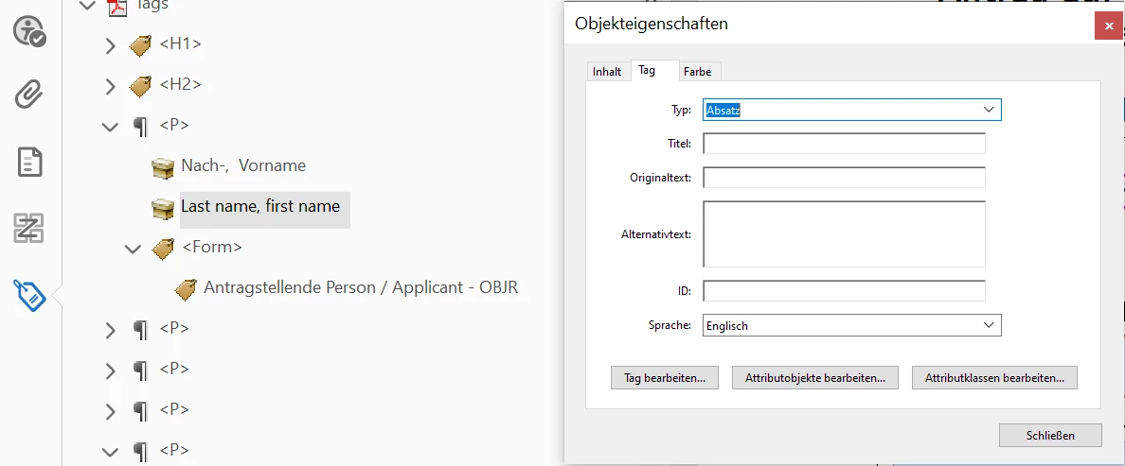This screenshot has width=1125, height=466.
Task: Click the Alternativtext text area
Action: pos(844,234)
